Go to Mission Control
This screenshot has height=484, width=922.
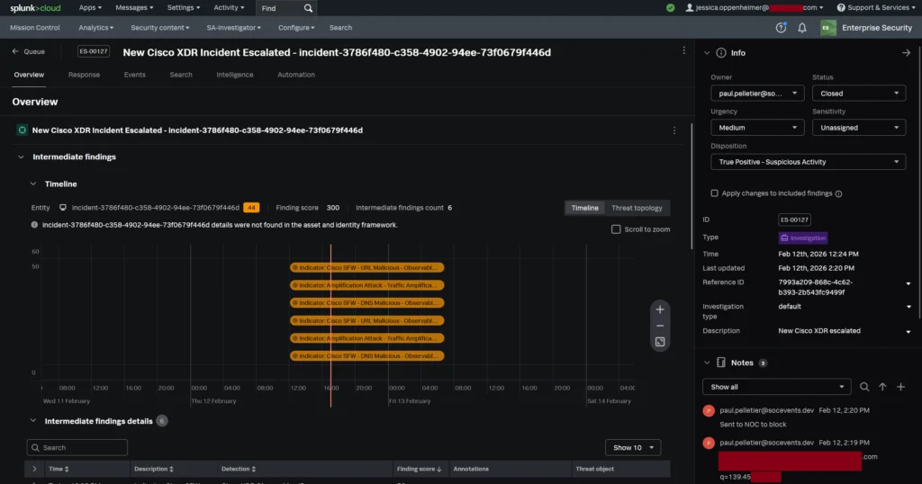(35, 28)
